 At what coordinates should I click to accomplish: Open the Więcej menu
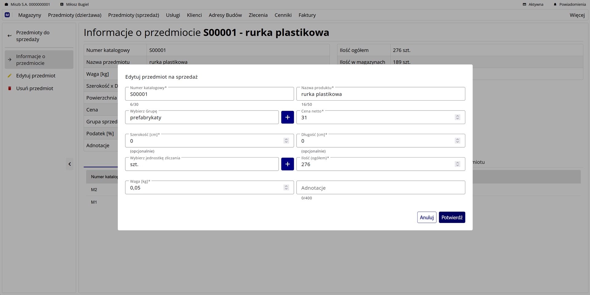tap(577, 15)
